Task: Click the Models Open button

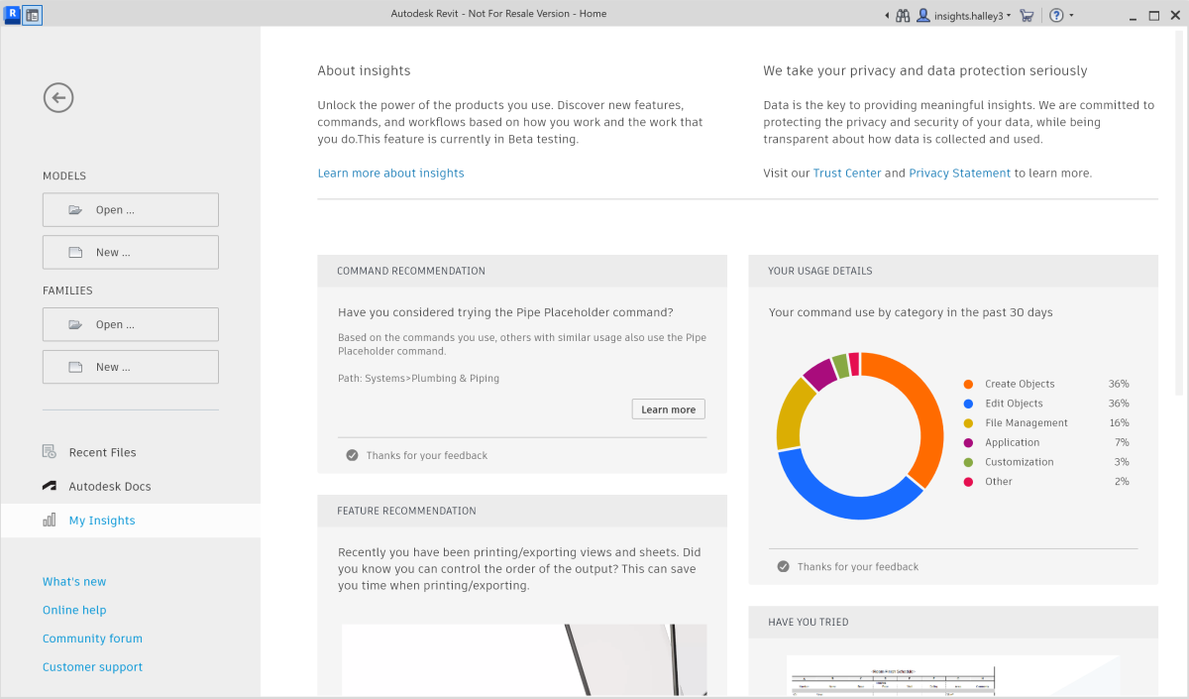Action: point(131,210)
